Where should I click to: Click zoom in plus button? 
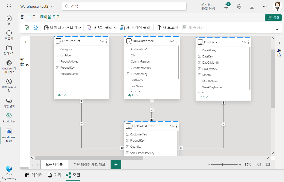240,165
